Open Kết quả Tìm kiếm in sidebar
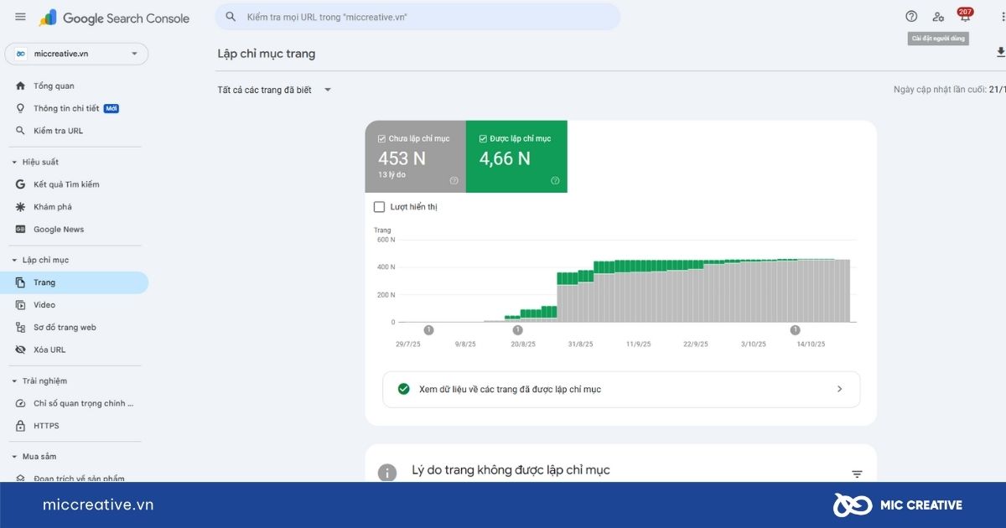 coord(66,184)
